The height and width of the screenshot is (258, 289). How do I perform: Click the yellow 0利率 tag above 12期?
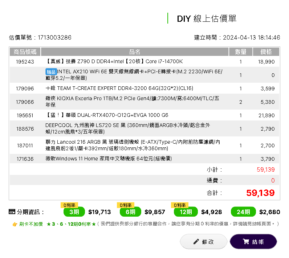tap(180, 205)
